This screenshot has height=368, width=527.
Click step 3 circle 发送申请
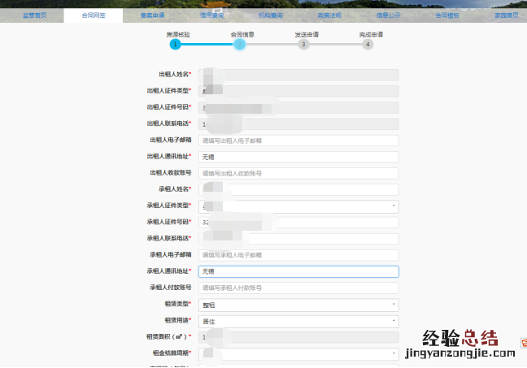pos(303,45)
